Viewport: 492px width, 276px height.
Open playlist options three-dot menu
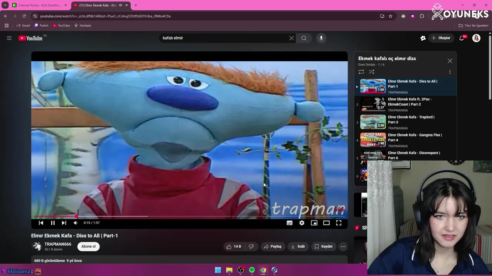click(x=450, y=72)
